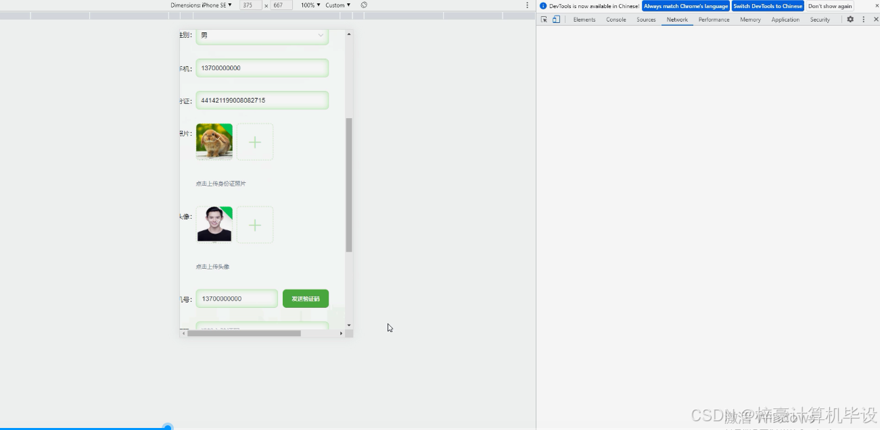Click the man portrait avatar thumbnail
Viewport: 880px width, 430px height.
click(214, 225)
